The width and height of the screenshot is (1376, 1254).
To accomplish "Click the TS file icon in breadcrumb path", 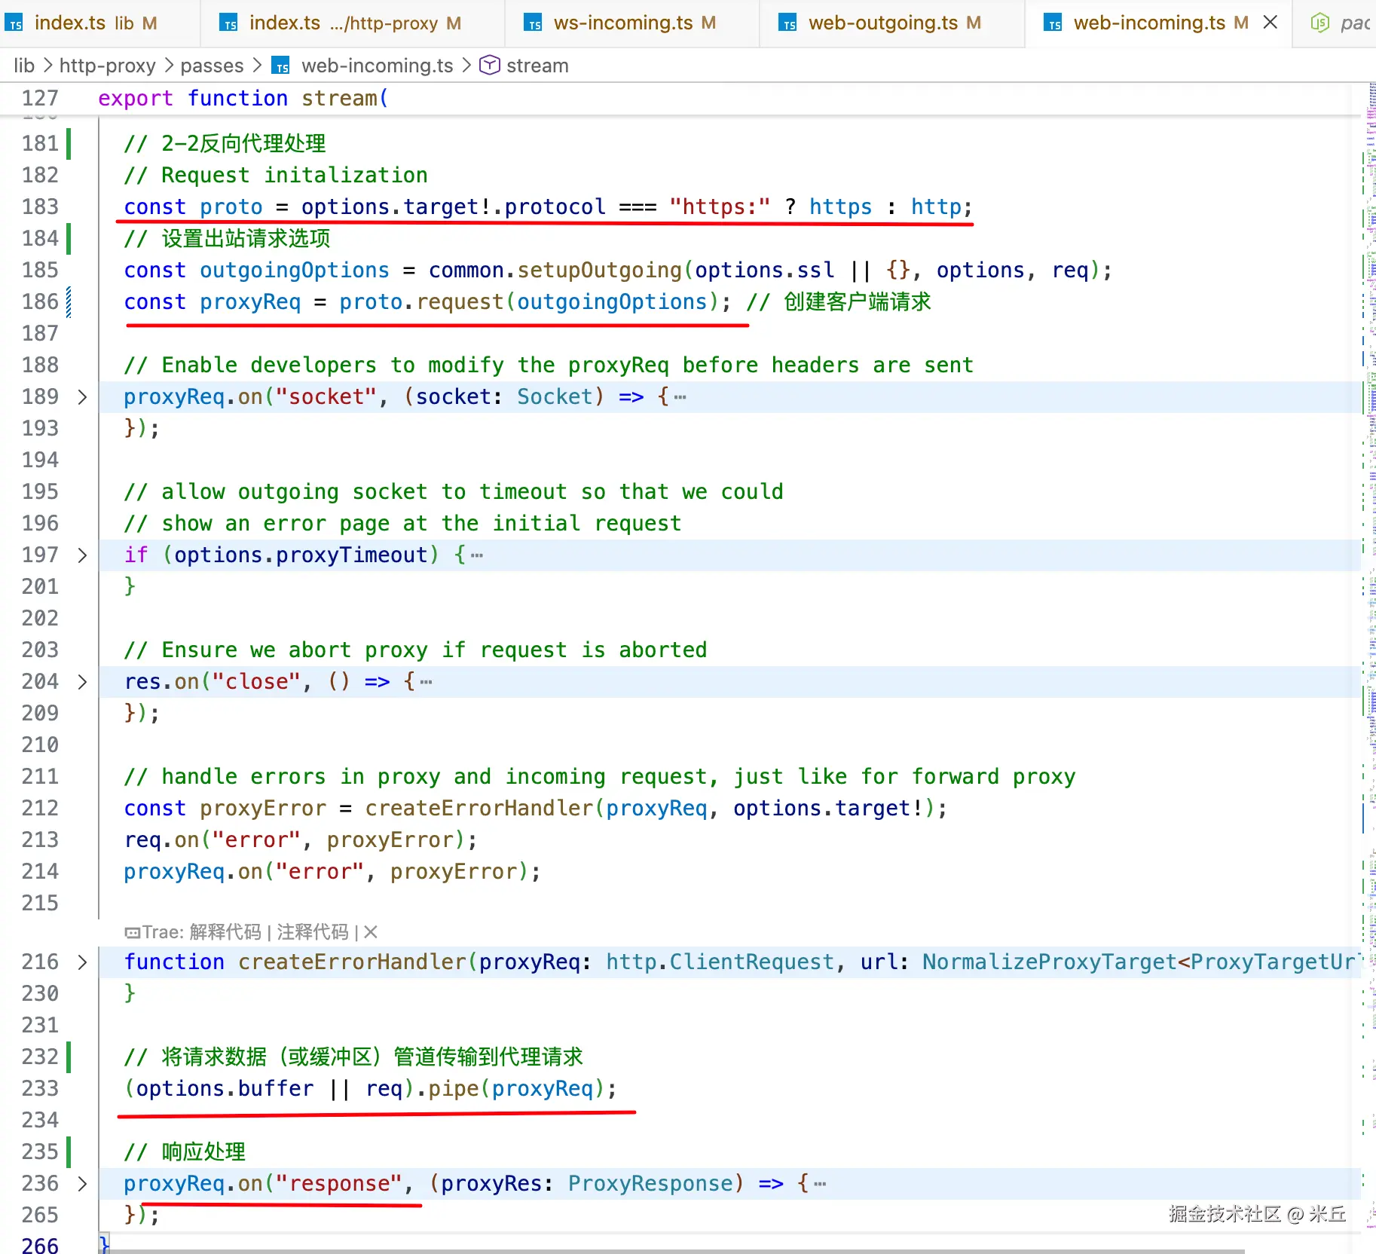I will 281,66.
